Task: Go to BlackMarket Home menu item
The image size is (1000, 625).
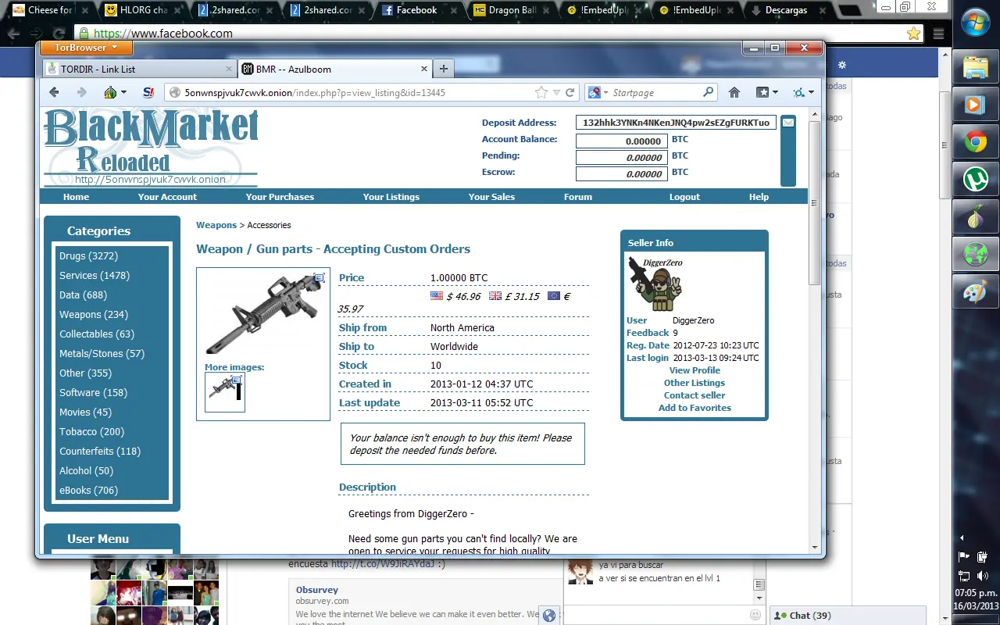Action: click(x=77, y=197)
